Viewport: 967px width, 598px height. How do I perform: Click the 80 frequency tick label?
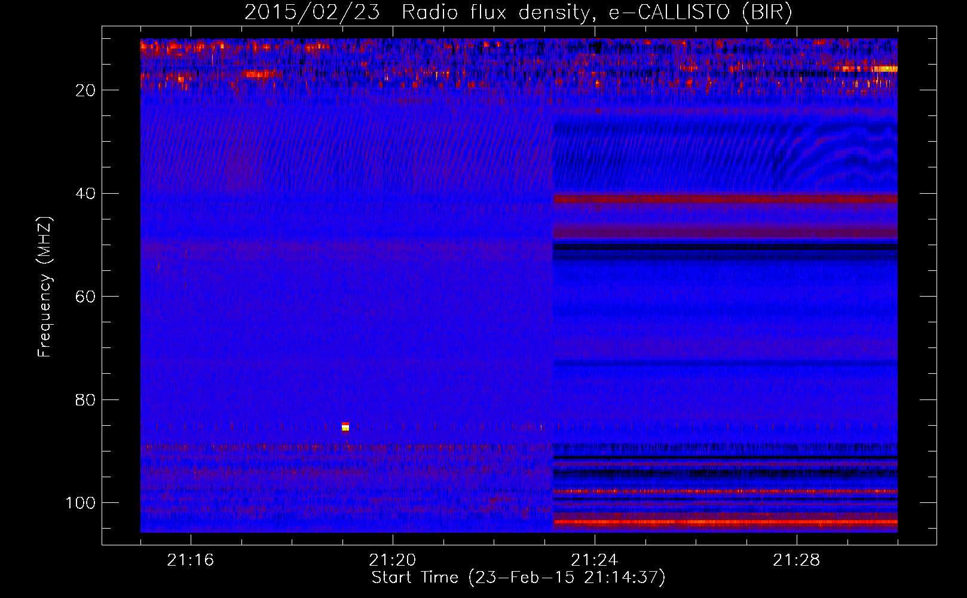click(x=85, y=399)
